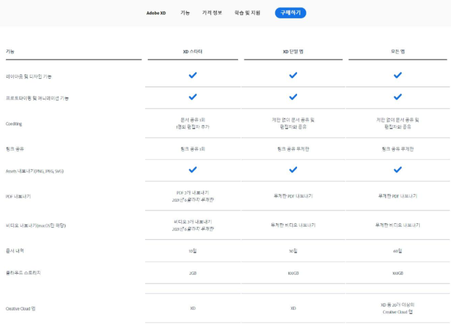Viewport: 451px width, 328px height.
Task: Click the 레이아웃 및 디자인 기능 row label
Action: click(29, 77)
